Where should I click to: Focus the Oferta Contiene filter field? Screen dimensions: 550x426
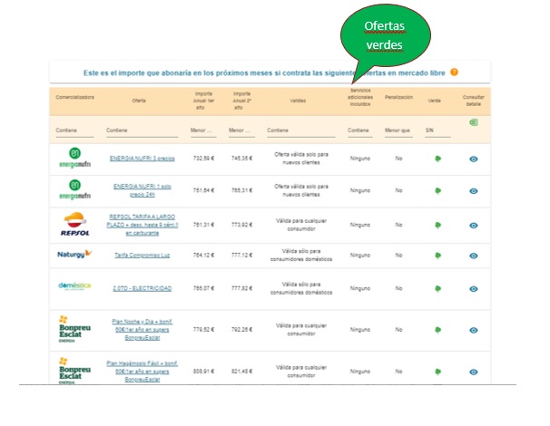(x=142, y=131)
